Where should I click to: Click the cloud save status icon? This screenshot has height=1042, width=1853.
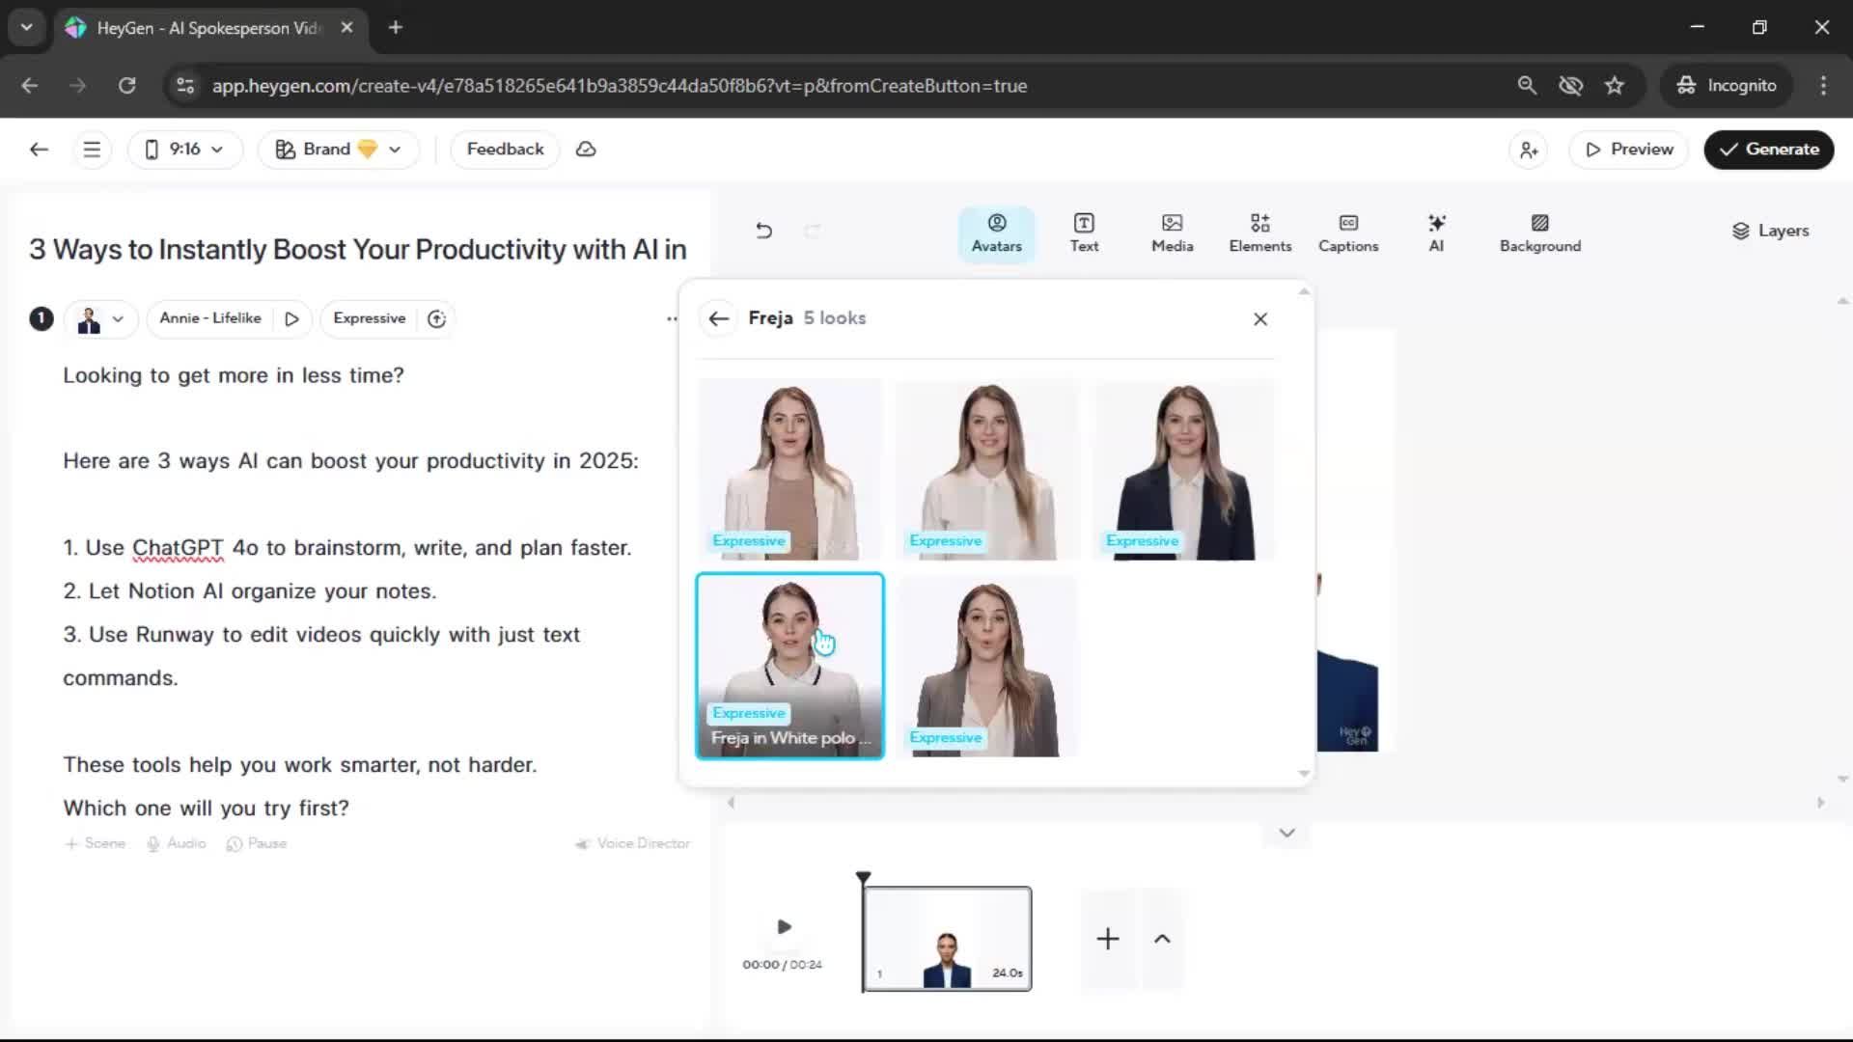586,150
